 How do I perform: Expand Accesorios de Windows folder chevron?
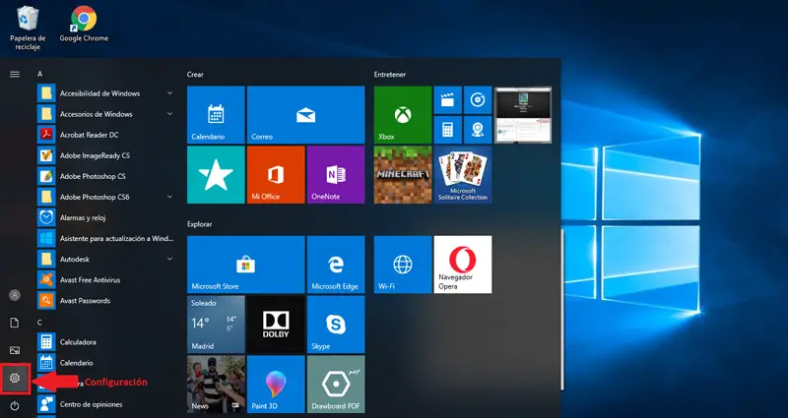(169, 114)
